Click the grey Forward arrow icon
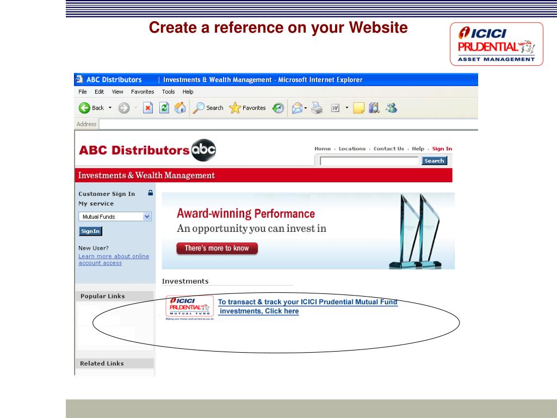Viewport: 557px width, 418px height. [124, 108]
